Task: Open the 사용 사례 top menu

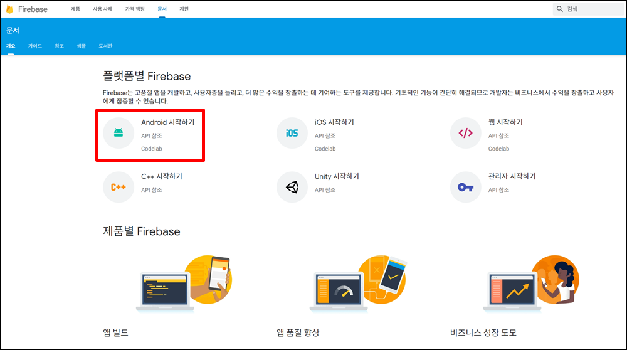Action: [103, 9]
